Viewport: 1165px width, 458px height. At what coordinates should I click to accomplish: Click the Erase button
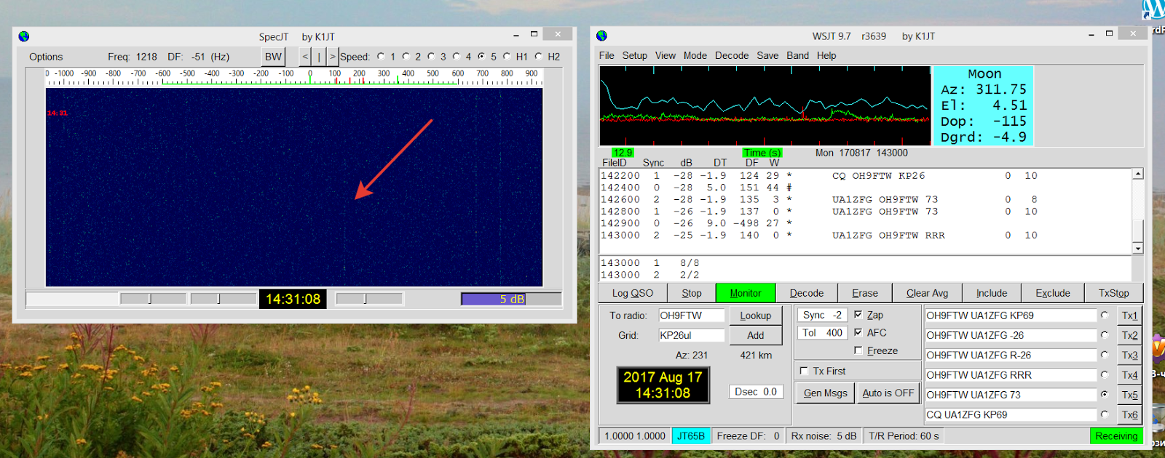[865, 293]
